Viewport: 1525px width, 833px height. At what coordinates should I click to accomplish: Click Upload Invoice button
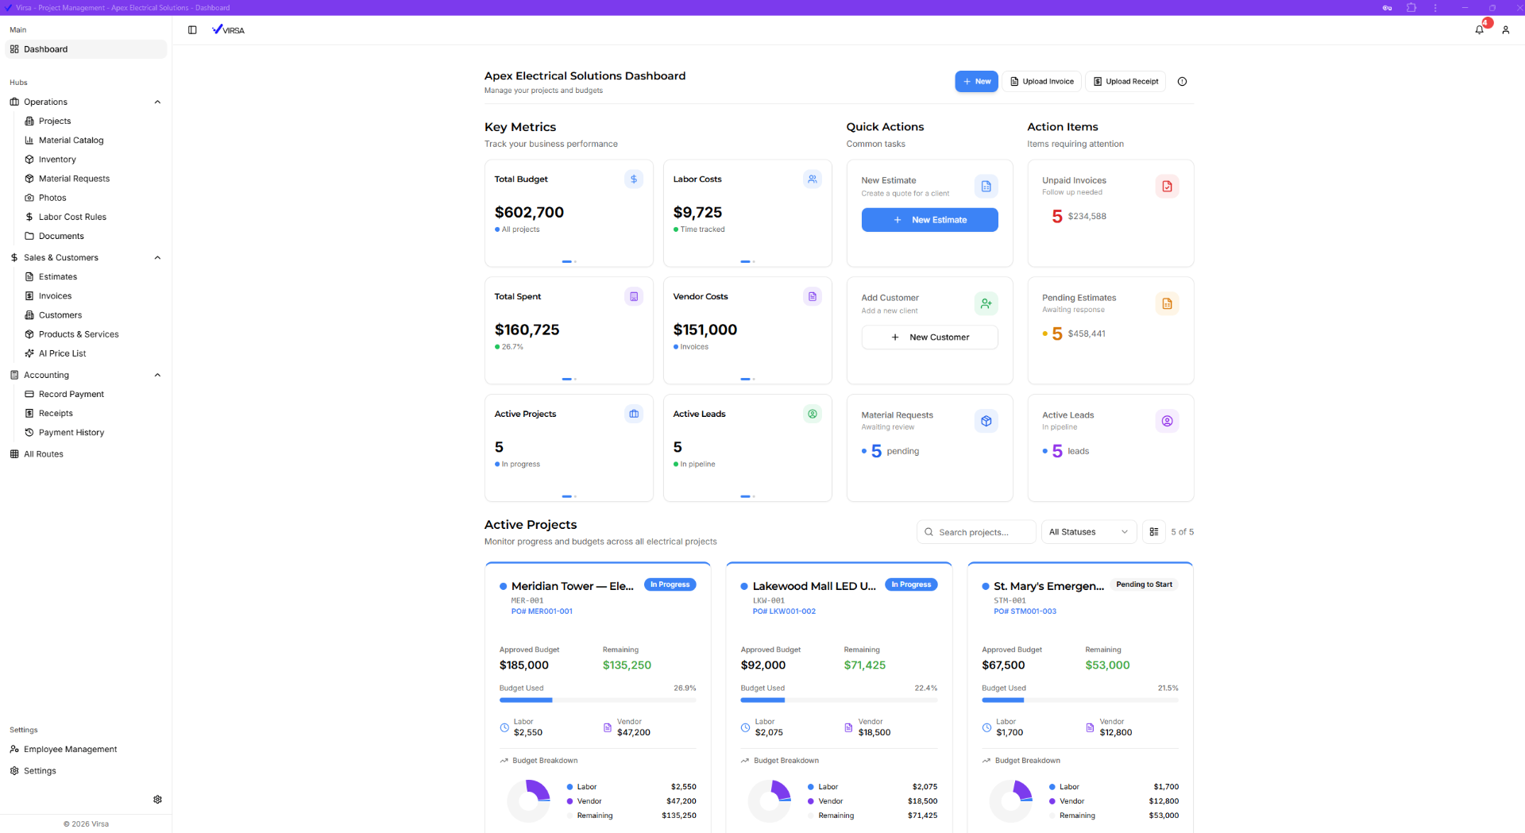coord(1041,82)
